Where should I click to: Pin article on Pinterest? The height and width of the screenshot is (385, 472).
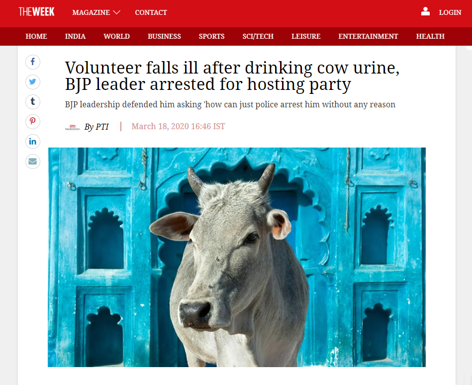32,121
